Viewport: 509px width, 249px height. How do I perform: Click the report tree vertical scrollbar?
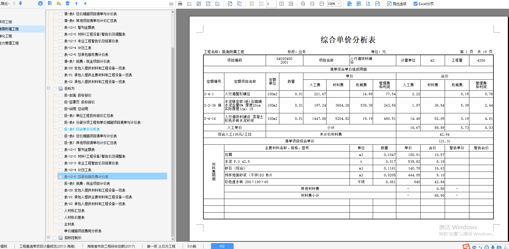[173, 142]
